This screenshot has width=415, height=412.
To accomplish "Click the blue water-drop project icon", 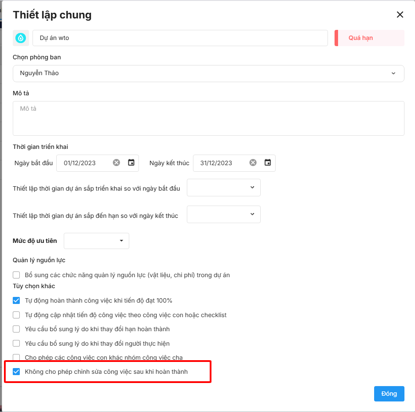I will click(x=21, y=38).
